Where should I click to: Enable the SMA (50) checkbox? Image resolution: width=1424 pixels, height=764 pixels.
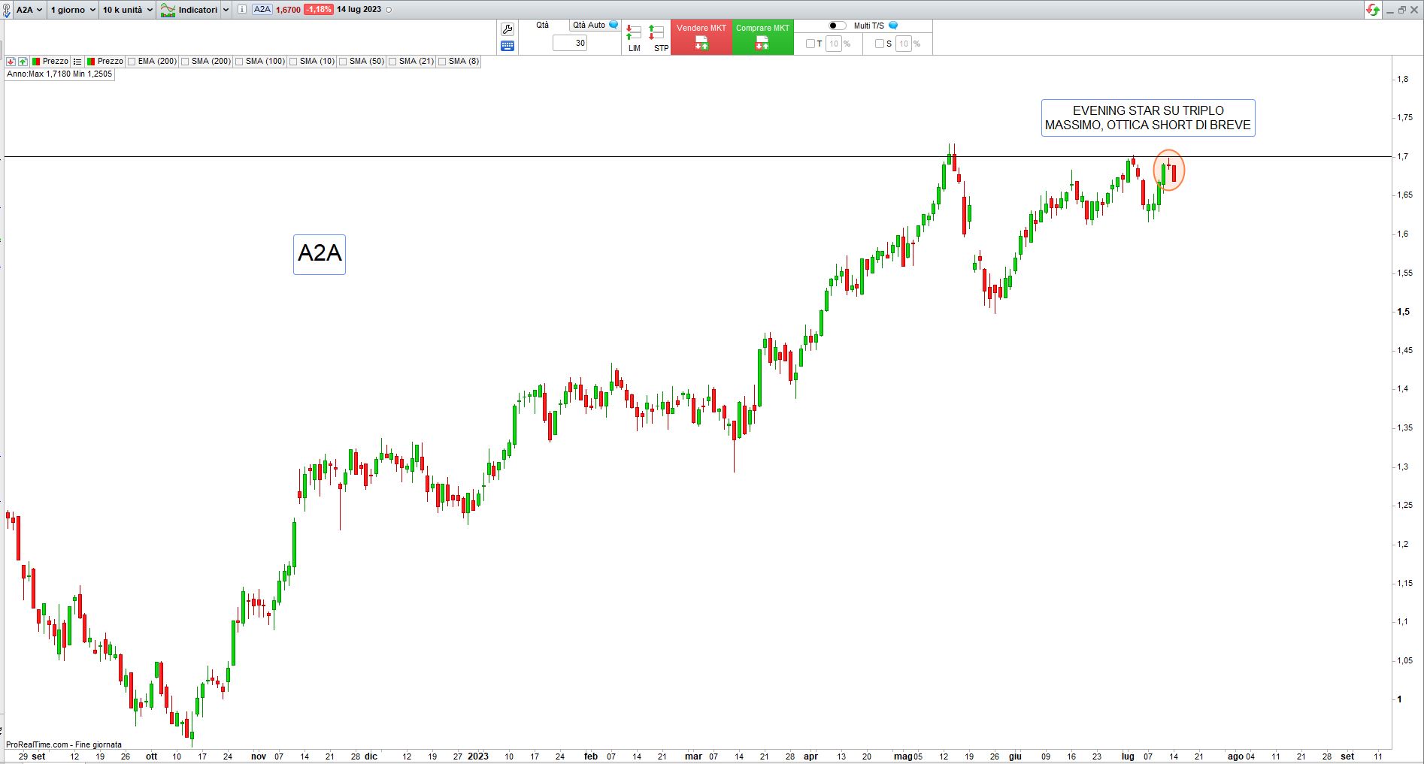click(343, 62)
